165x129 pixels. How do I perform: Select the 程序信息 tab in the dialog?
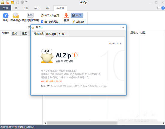point(39,34)
